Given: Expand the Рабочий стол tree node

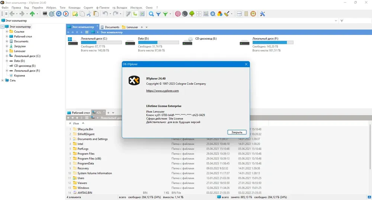Looking at the screenshot, I should coord(7,36).
